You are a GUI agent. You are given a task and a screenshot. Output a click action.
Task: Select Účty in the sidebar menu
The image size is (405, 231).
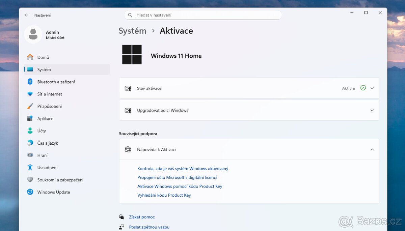coord(42,131)
